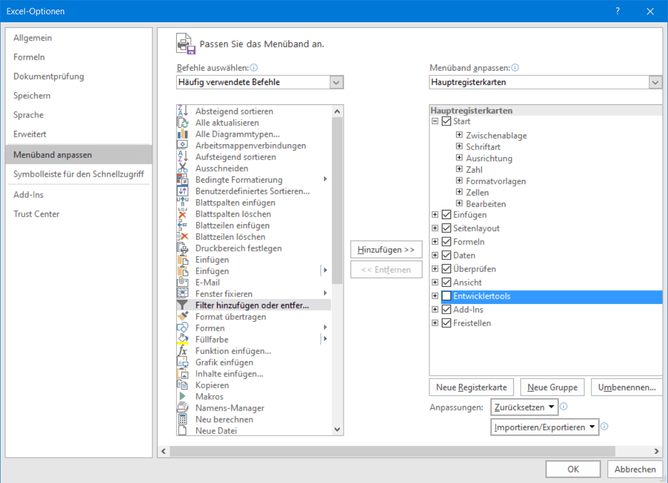Uncheck the Add-Ins tab checkbox
Image resolution: width=668 pixels, height=483 pixels.
point(446,310)
